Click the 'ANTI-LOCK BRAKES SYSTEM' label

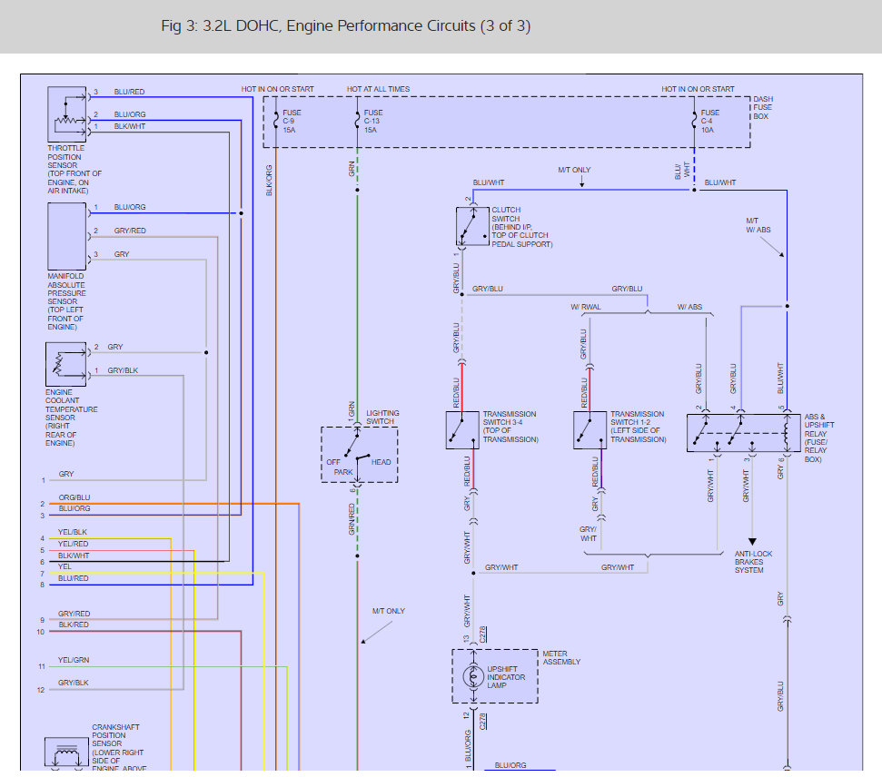tap(753, 562)
